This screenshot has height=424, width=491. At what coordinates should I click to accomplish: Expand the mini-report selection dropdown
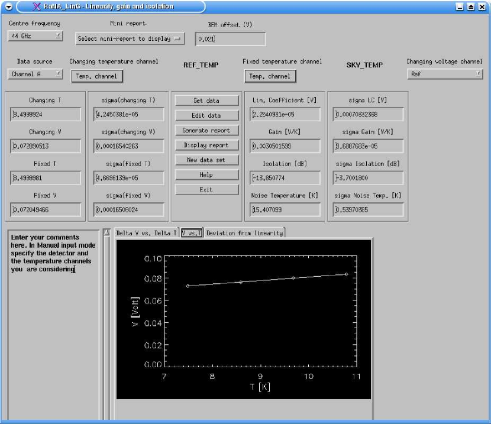pos(130,39)
